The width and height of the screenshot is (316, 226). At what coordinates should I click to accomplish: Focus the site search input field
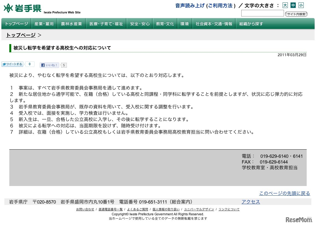[262, 13]
